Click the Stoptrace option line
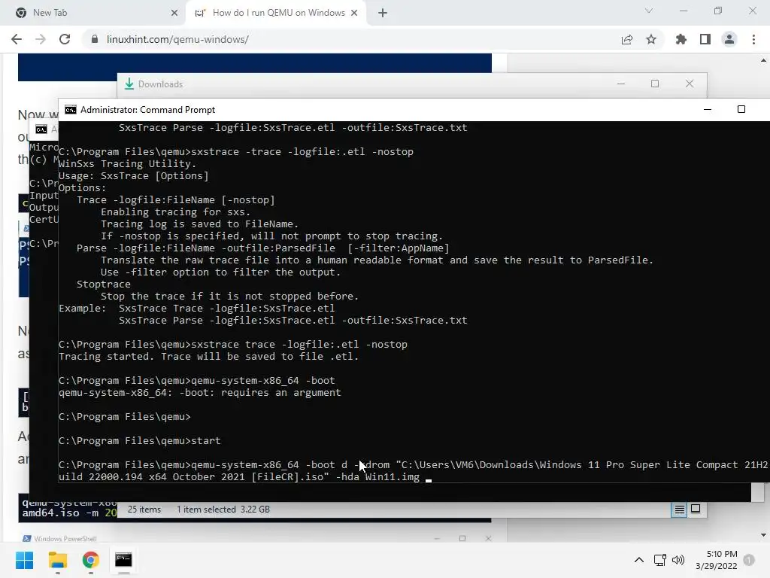The height and width of the screenshot is (578, 770). tap(104, 284)
